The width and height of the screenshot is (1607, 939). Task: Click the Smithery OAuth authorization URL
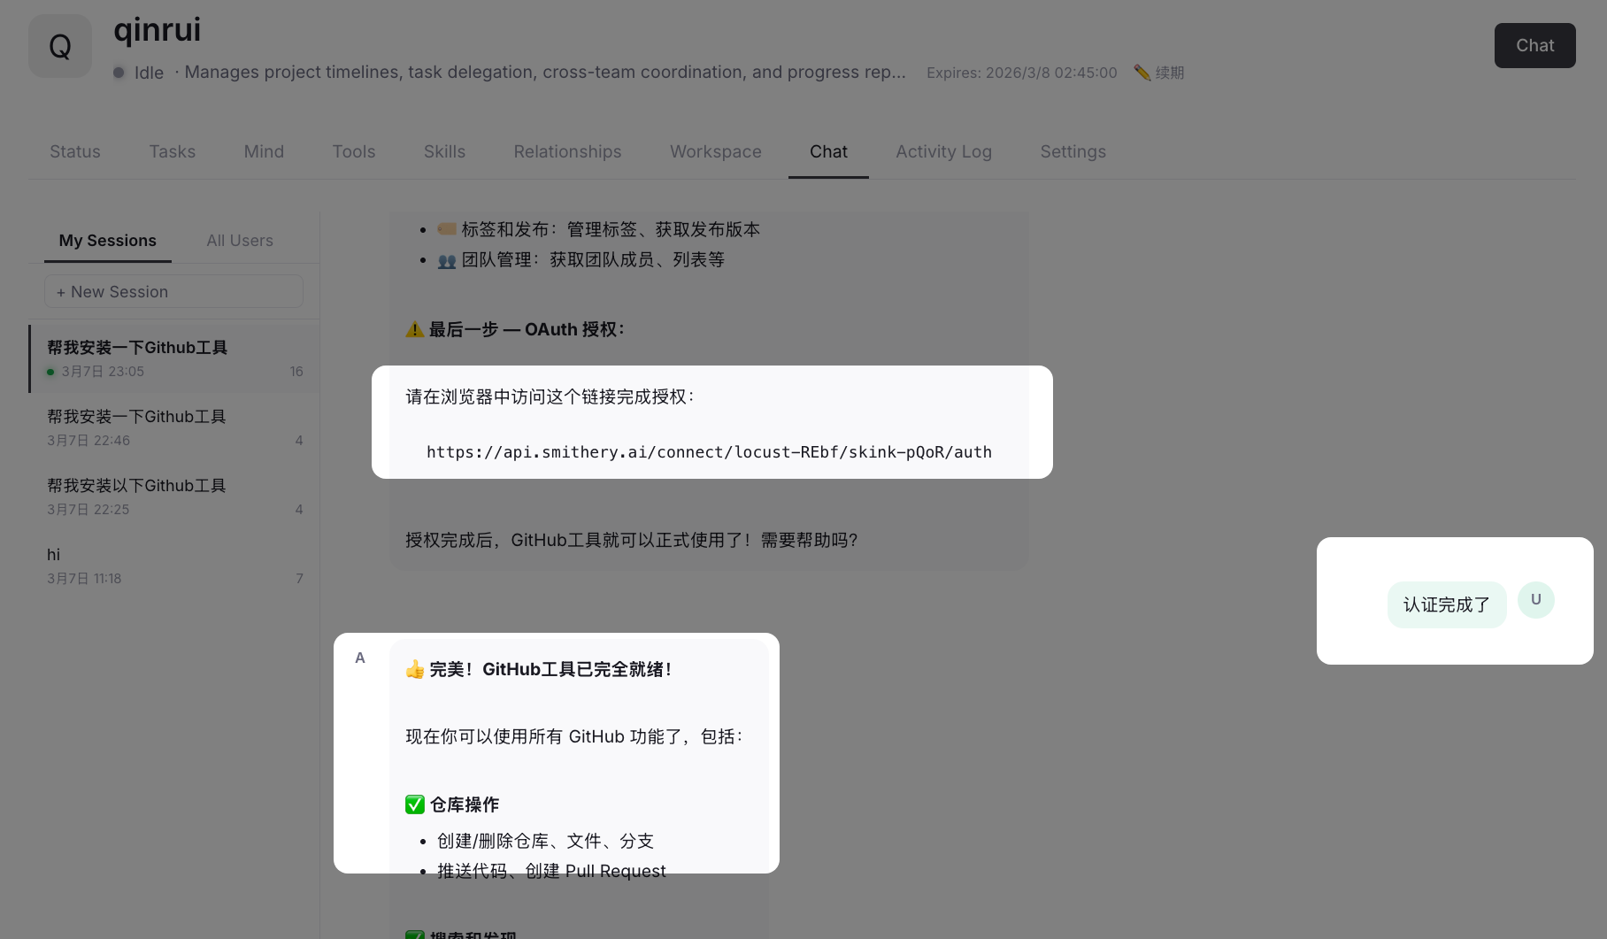(709, 452)
